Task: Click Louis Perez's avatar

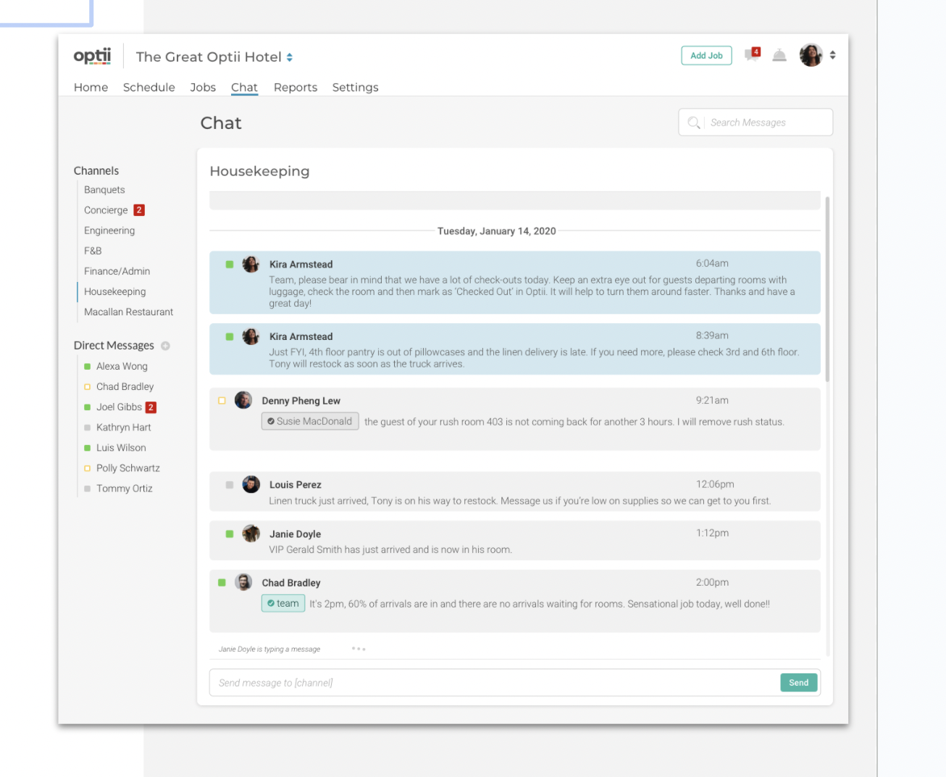Action: [x=251, y=484]
